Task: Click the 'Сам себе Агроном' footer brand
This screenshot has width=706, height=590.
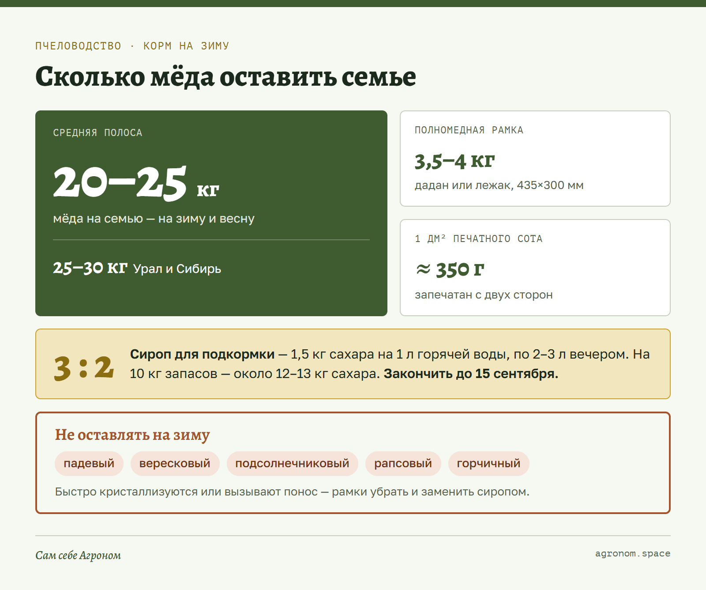Action: [x=78, y=555]
